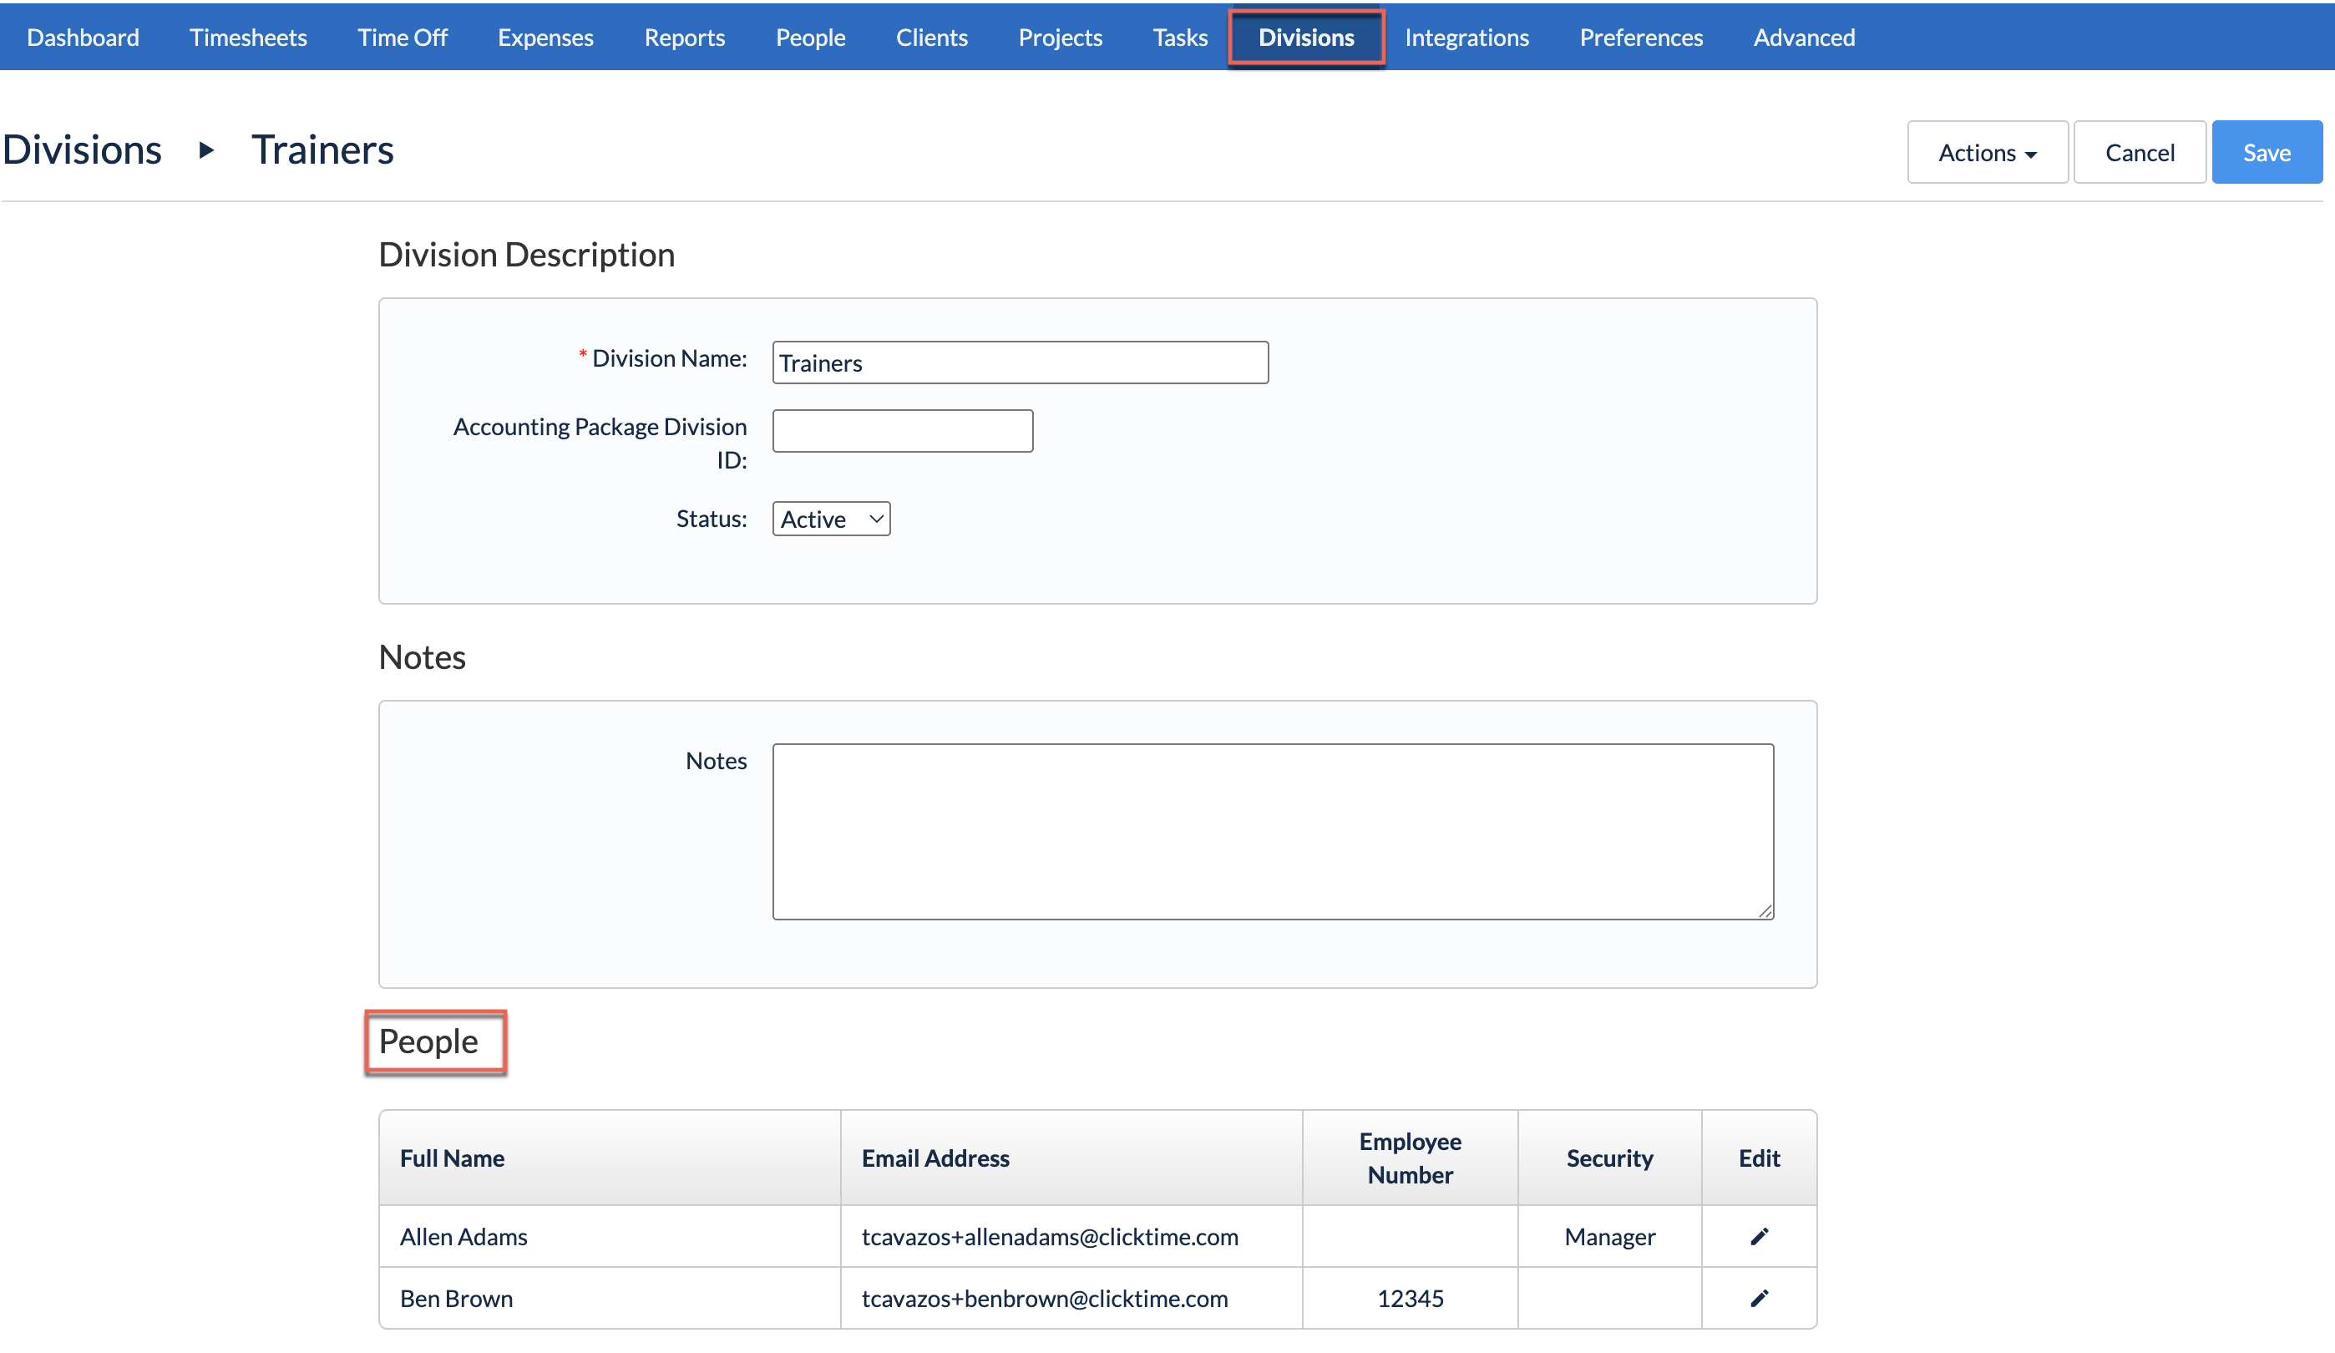Screen dimensions: 2335x1353
Task: Click the Cancel button
Action: click(x=2140, y=152)
